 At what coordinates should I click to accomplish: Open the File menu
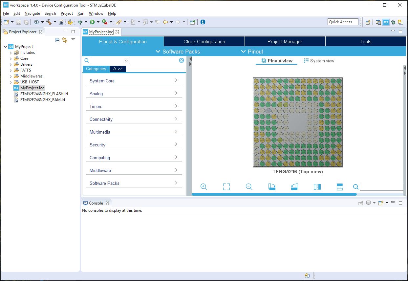coord(6,13)
